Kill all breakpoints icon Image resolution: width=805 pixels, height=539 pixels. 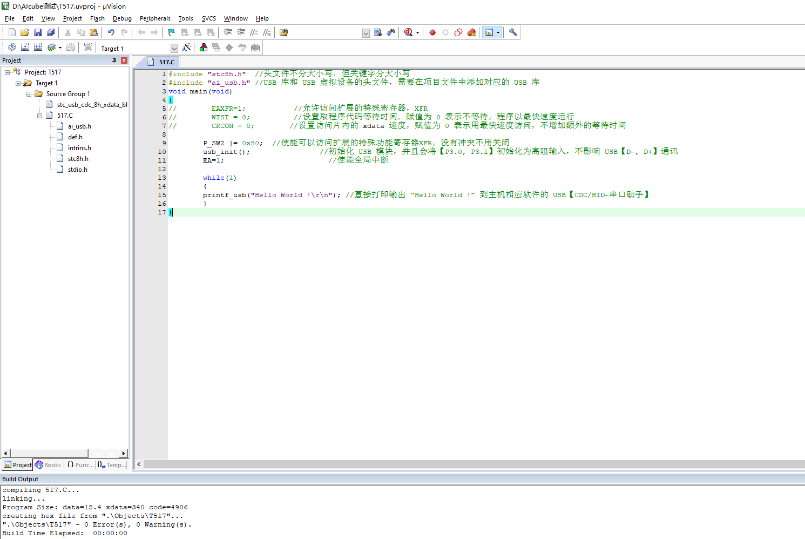pyautogui.click(x=471, y=32)
